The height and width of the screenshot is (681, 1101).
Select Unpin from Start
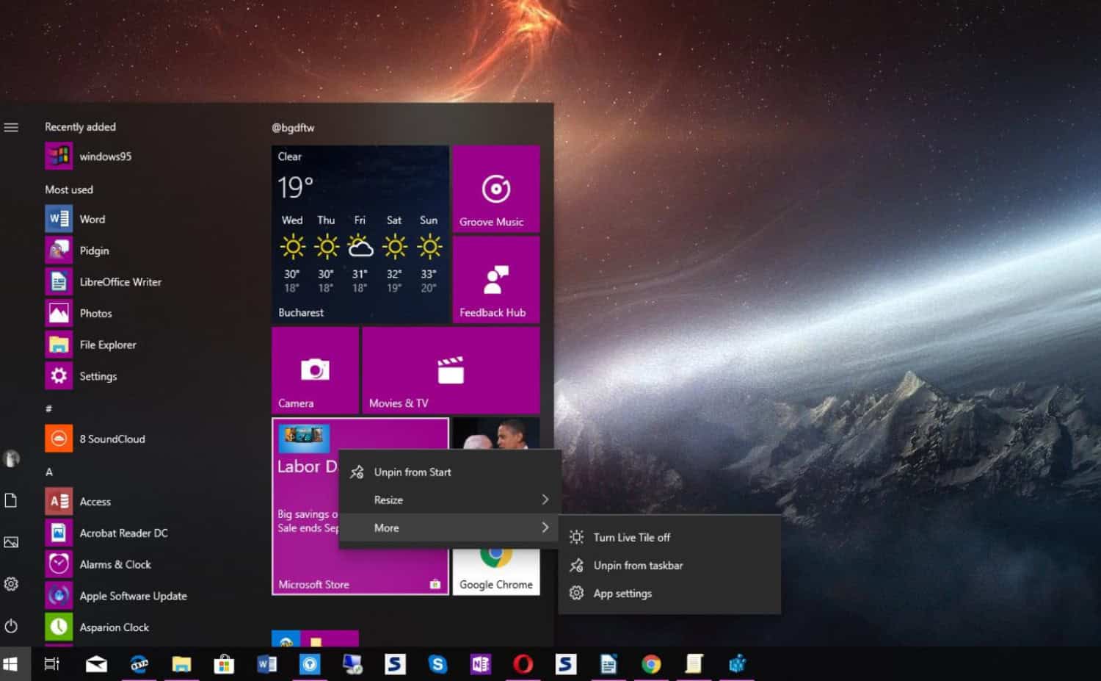pyautogui.click(x=449, y=472)
